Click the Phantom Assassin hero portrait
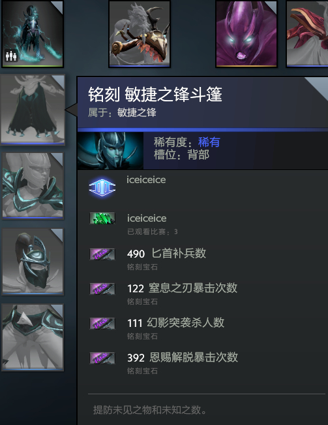The width and height of the screenshot is (328, 425). (x=111, y=150)
